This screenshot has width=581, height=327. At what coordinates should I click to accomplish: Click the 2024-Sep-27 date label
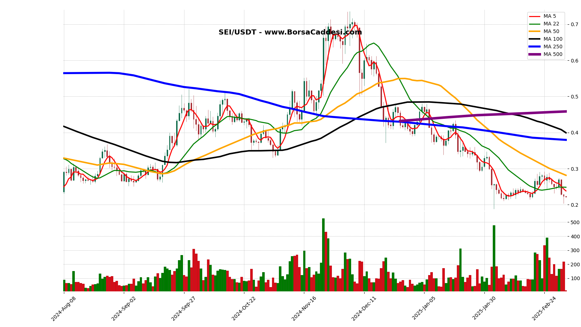(x=184, y=308)
